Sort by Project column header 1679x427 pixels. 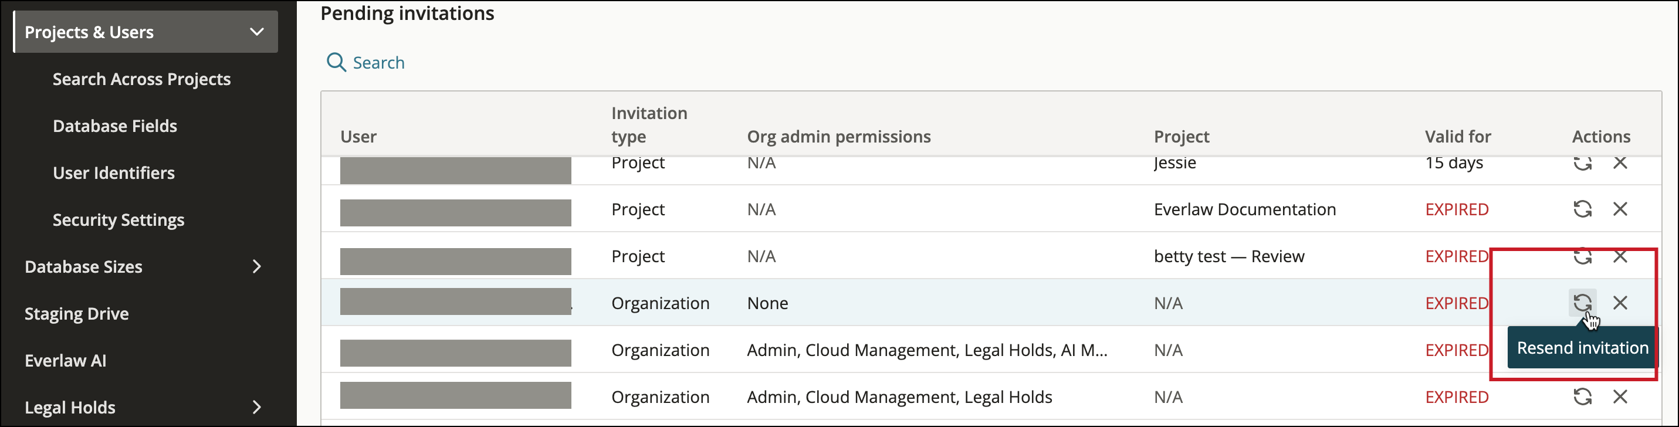coord(1181,136)
